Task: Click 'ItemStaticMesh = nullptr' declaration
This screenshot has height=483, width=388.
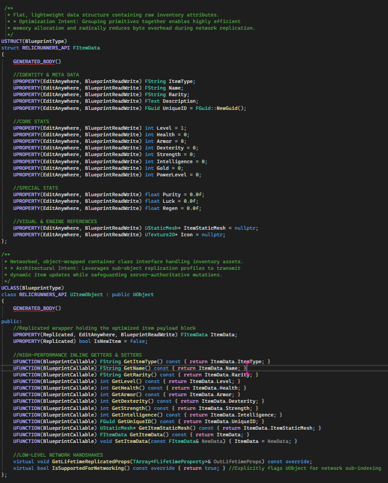Action: pyautogui.click(x=219, y=228)
